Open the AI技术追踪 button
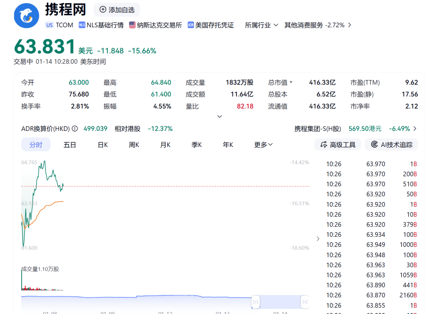This screenshot has width=426, height=314. [x=391, y=145]
